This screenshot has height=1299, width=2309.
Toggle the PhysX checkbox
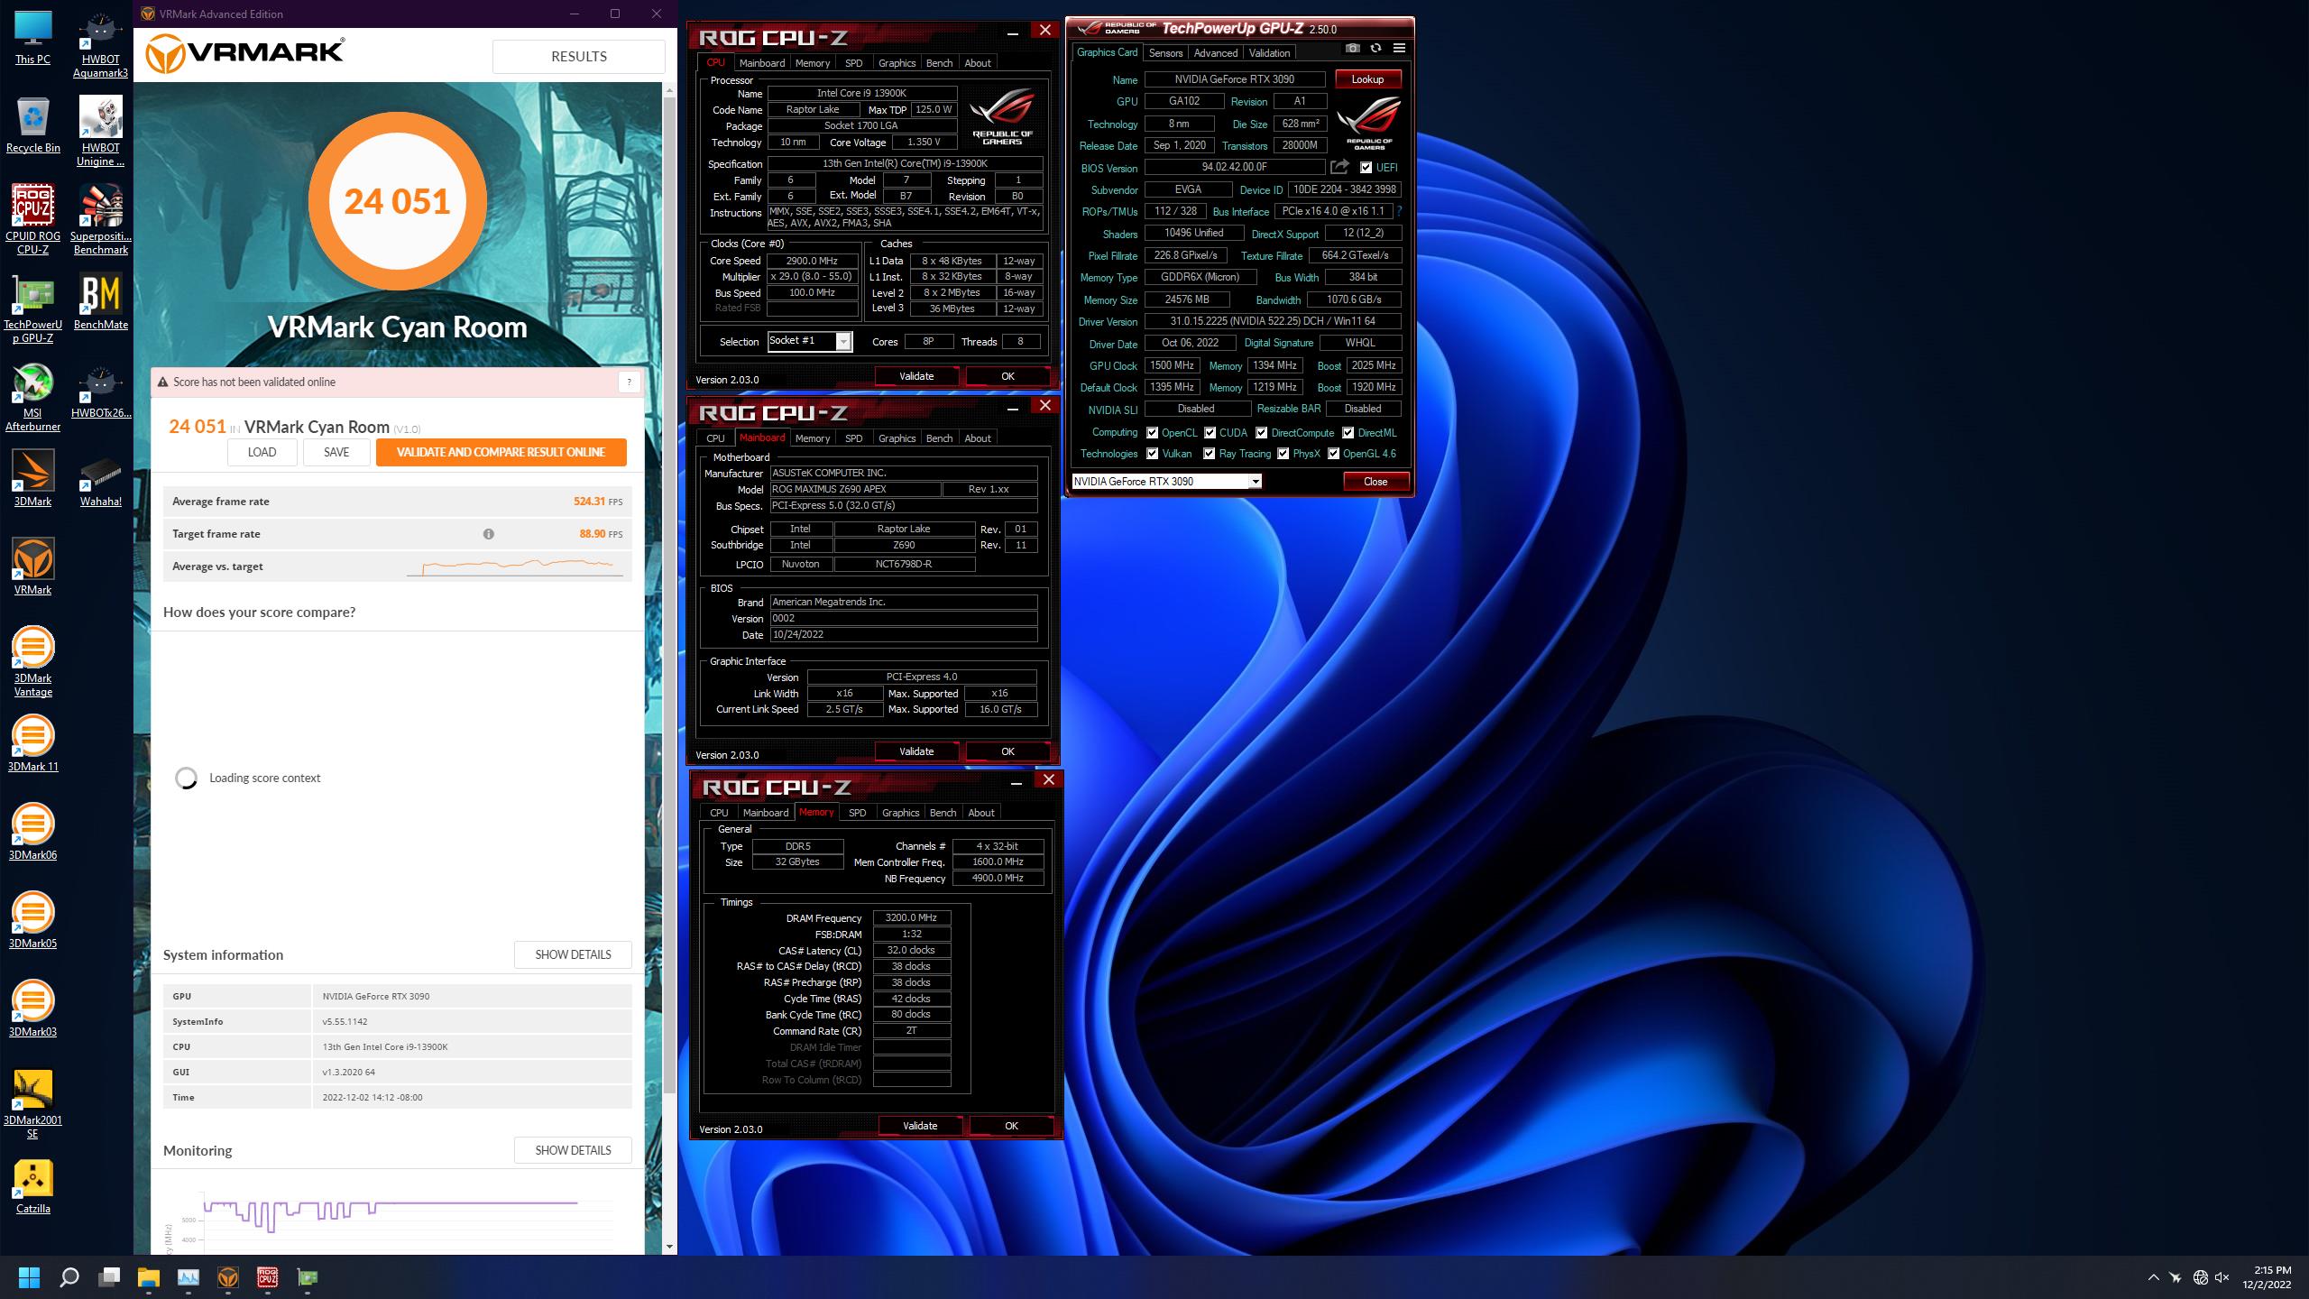click(x=1283, y=454)
